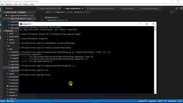Open styles.css in explorer
The image size is (183, 103).
[13, 98]
